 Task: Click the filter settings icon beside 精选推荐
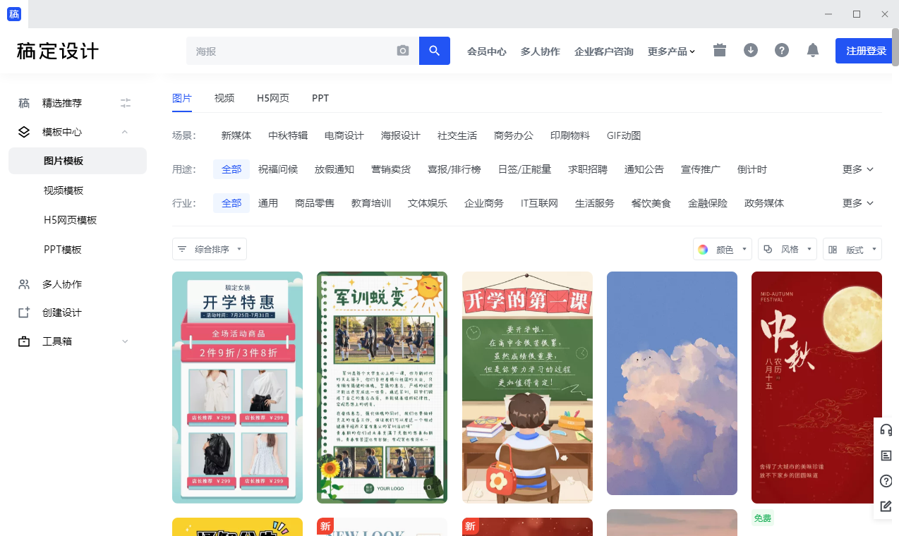126,103
